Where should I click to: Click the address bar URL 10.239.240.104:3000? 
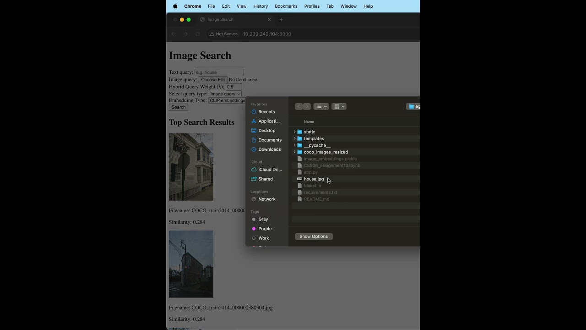click(267, 34)
